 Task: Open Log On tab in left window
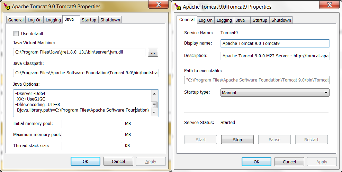[x=35, y=20]
